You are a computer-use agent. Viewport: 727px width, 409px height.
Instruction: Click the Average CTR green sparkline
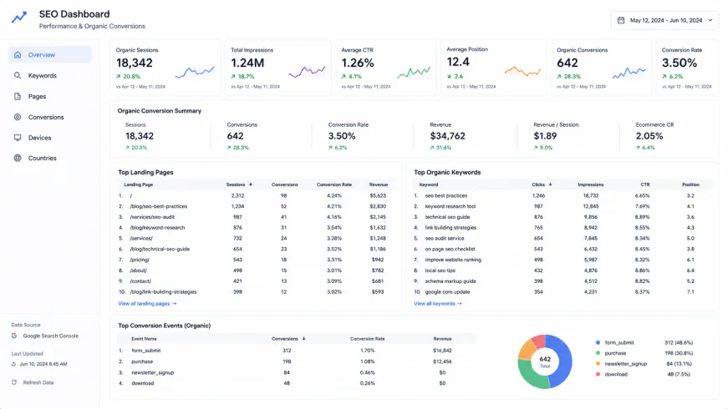point(414,72)
